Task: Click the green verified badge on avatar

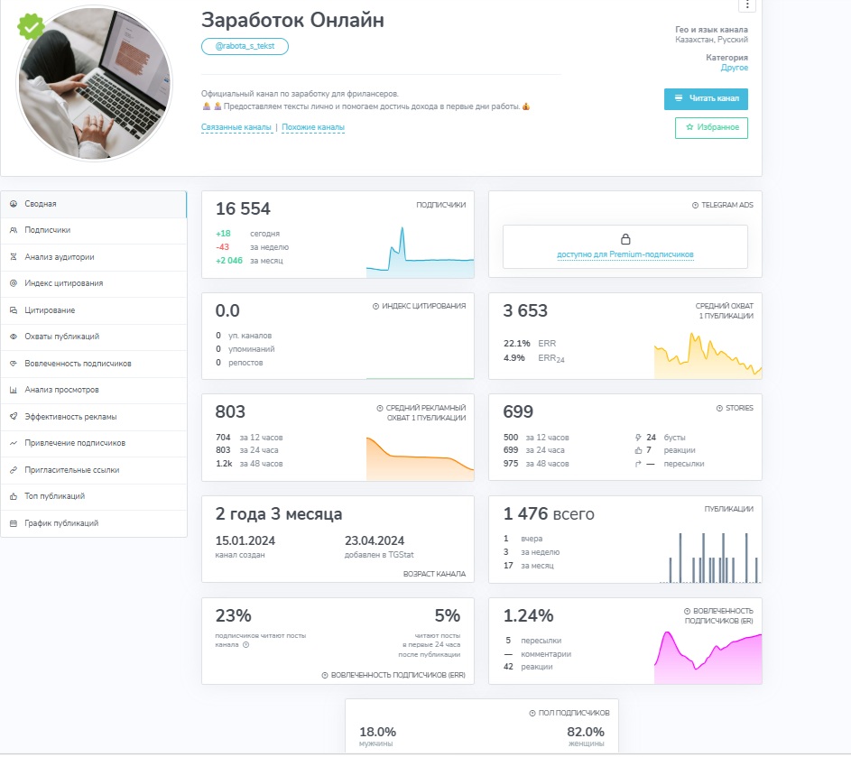Action: pos(31,26)
